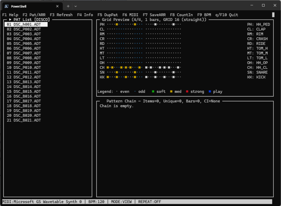Click the '+' new tab icon in the terminal
Screen dimensions: 281x206
(68, 6)
